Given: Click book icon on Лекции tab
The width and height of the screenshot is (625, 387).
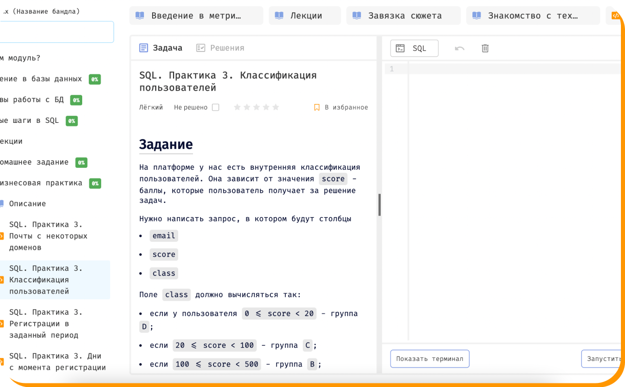Looking at the screenshot, I should pos(279,16).
